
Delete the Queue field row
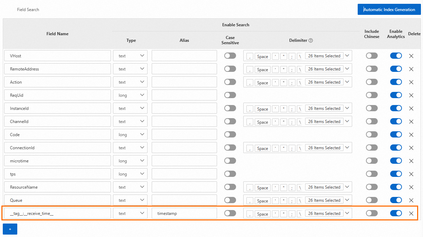(411, 200)
